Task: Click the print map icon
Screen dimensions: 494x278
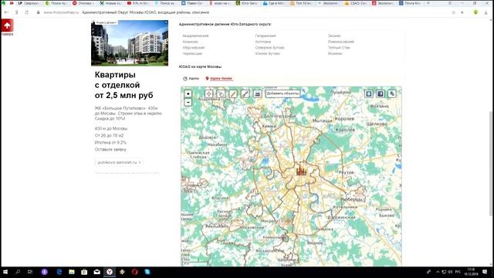Action: tap(257, 93)
